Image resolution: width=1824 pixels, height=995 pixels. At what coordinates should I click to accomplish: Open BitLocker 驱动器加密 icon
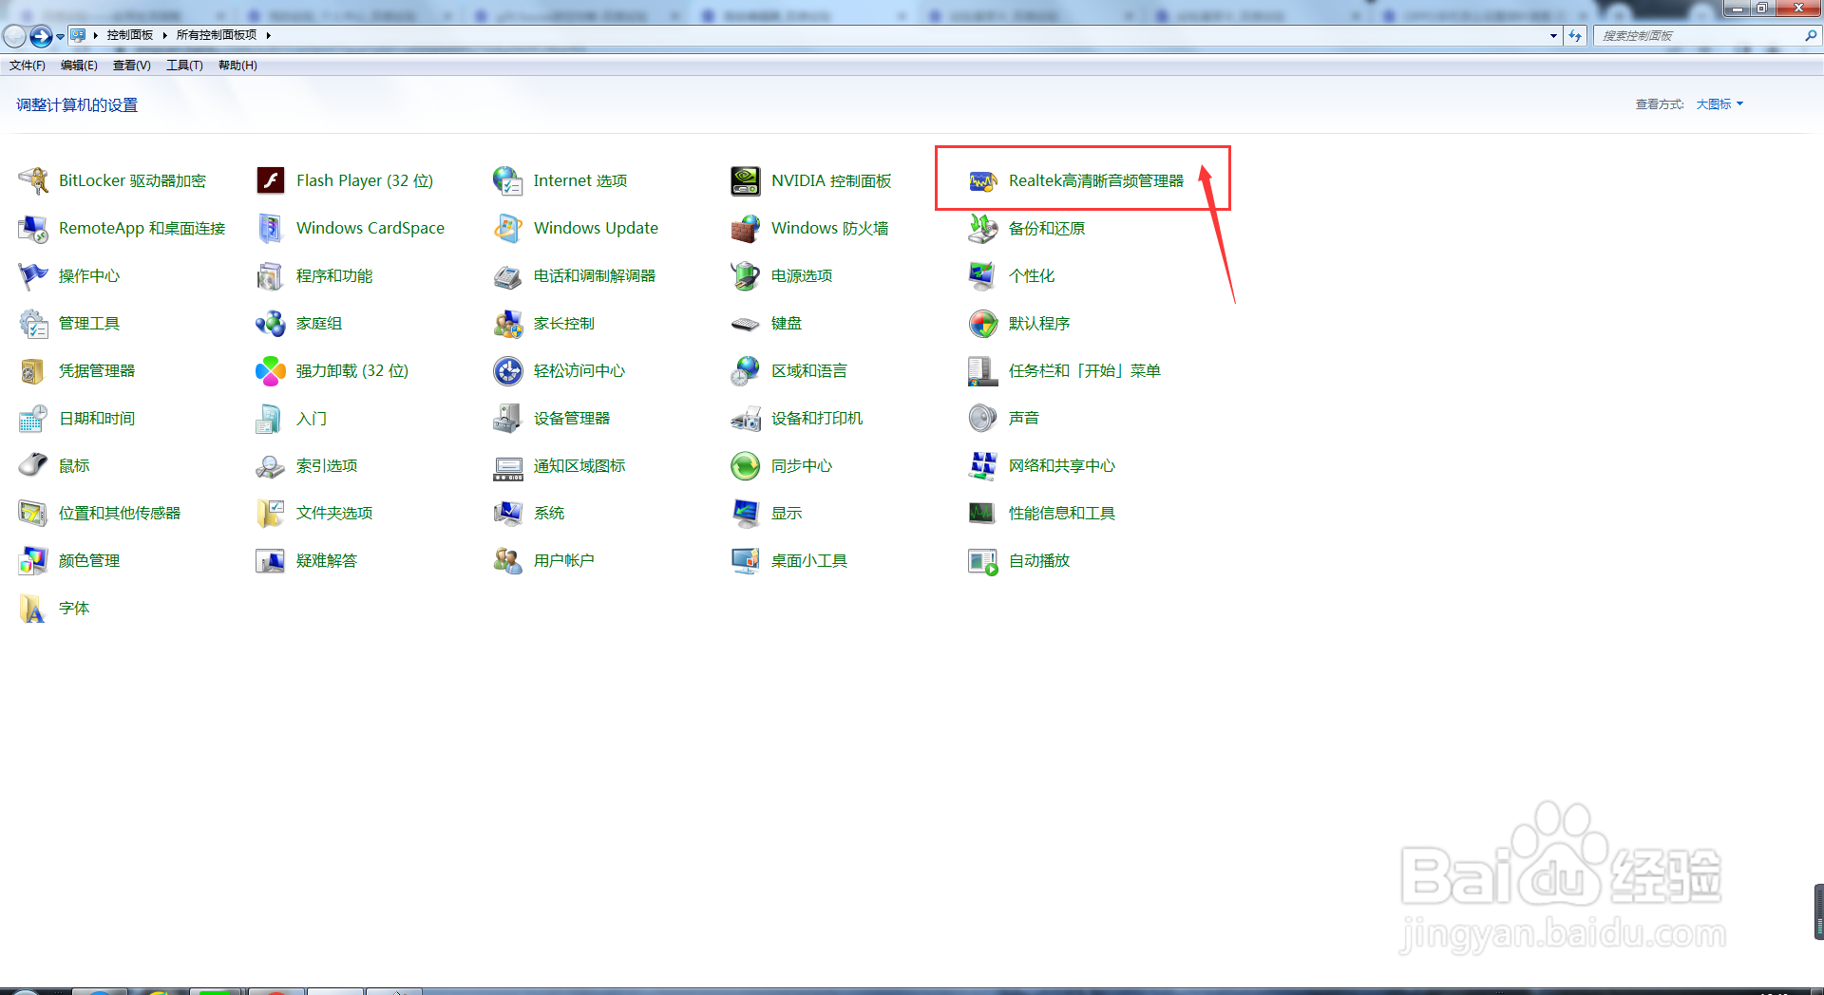(33, 180)
